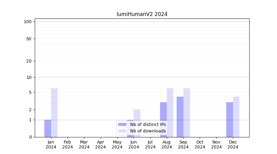The image size is (277, 154).
Task: Select the Aug 2024 downloads bar
Action: click(170, 113)
